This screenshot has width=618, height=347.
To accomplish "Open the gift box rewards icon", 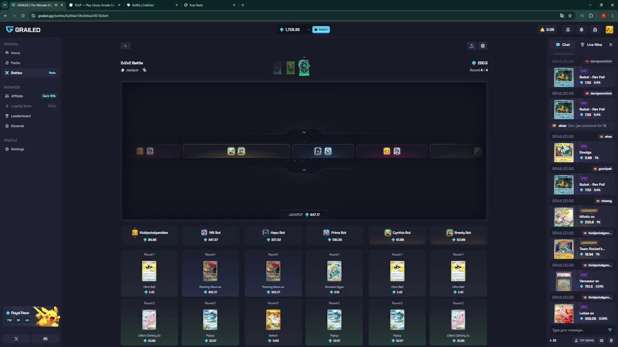I will point(568,30).
